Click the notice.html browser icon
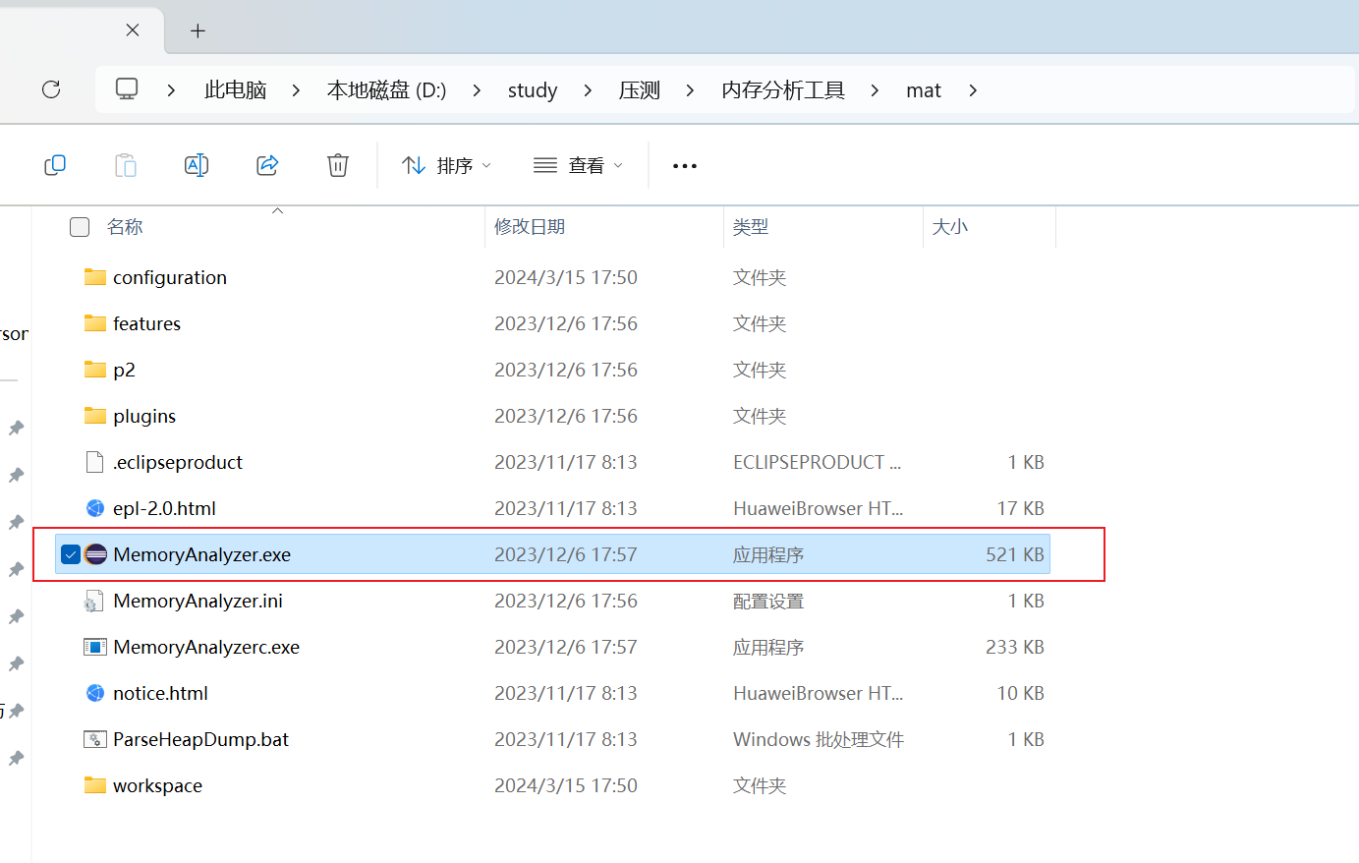 pyautogui.click(x=95, y=693)
